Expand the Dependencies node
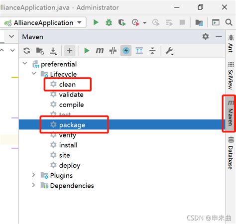Screen dimensions: 236x224 point(33,185)
